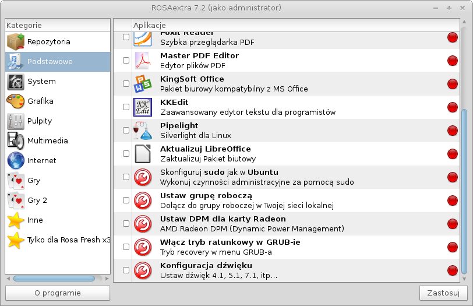The width and height of the screenshot is (473, 306).
Task: Check the Włącz tryb ratunkowy w GRUB-ie checkbox
Action: (126, 247)
